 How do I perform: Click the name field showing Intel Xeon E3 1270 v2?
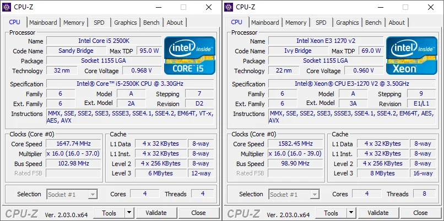326,41
